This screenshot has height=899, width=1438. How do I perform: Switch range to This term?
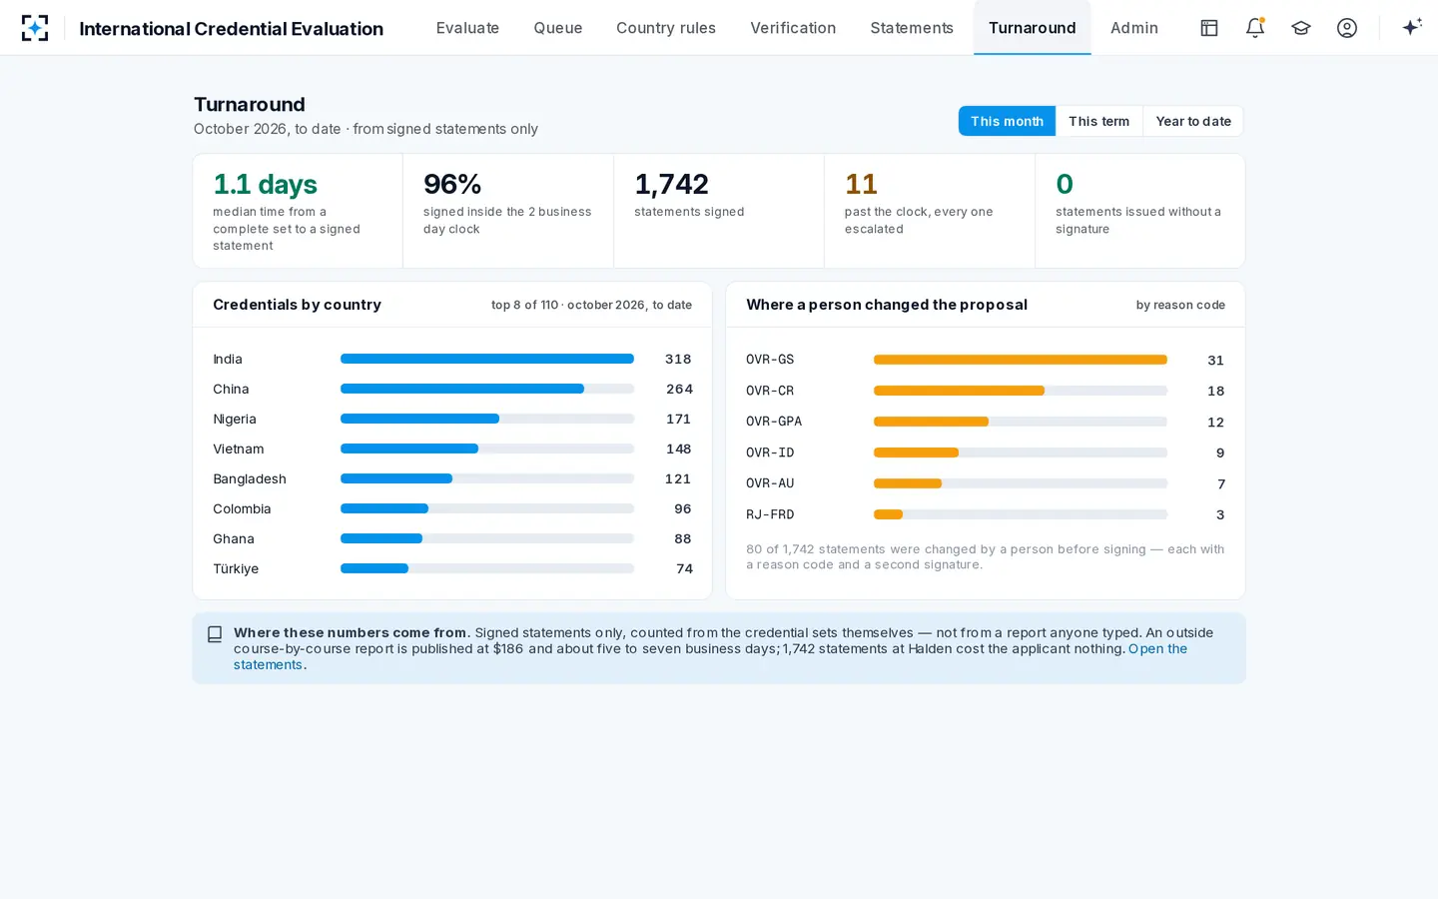pos(1098,121)
